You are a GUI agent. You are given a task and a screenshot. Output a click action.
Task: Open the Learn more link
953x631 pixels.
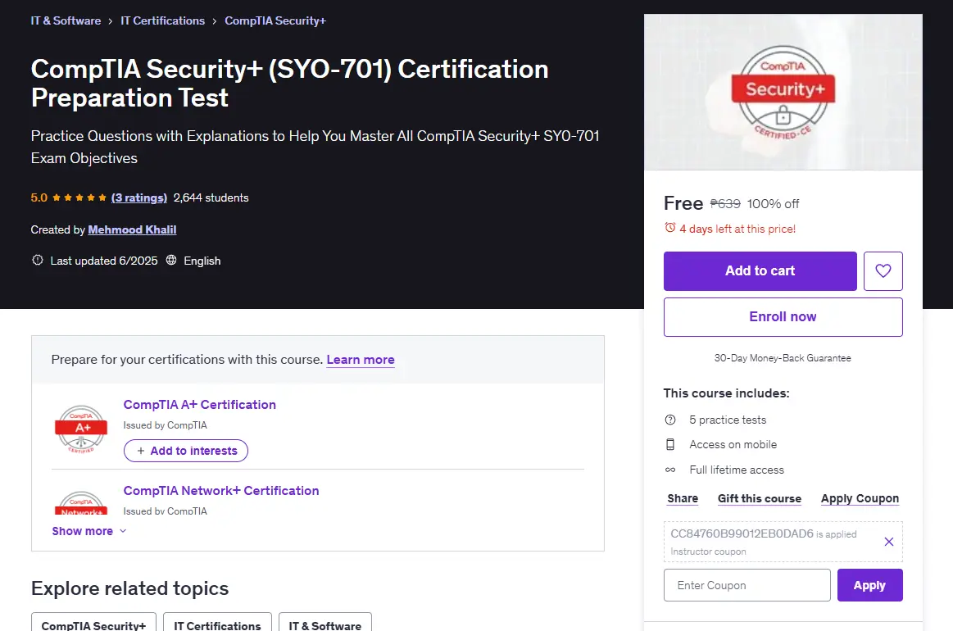[361, 360]
